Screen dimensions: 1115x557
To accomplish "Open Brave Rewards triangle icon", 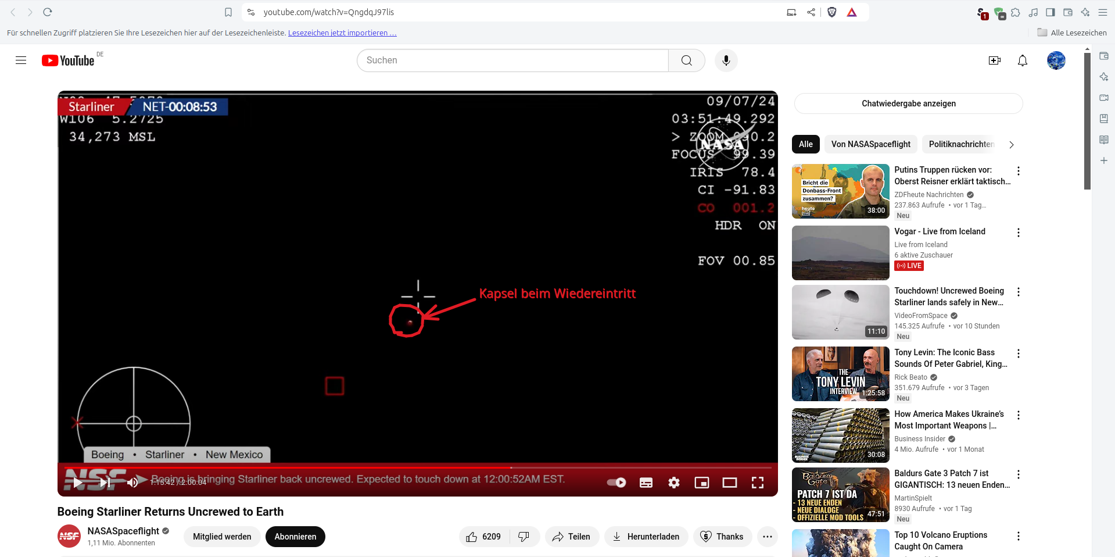I will (x=852, y=12).
